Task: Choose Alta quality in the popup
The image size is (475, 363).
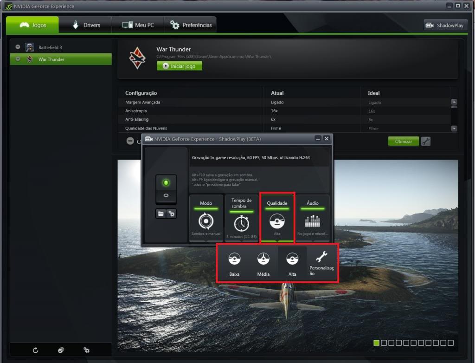Action: [x=292, y=264]
